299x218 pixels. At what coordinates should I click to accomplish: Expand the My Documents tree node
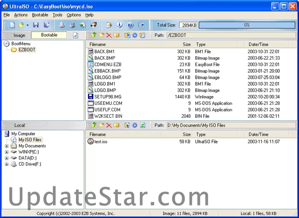coord(7,146)
